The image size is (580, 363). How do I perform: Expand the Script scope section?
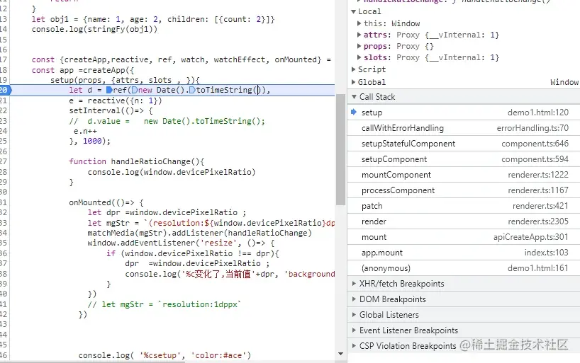[354, 69]
